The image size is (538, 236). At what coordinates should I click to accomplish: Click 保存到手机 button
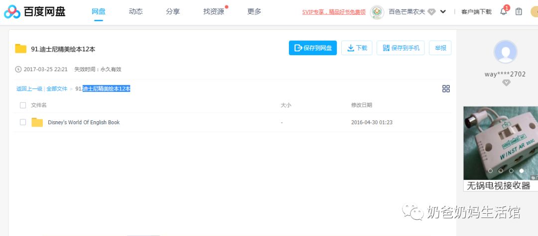[401, 48]
